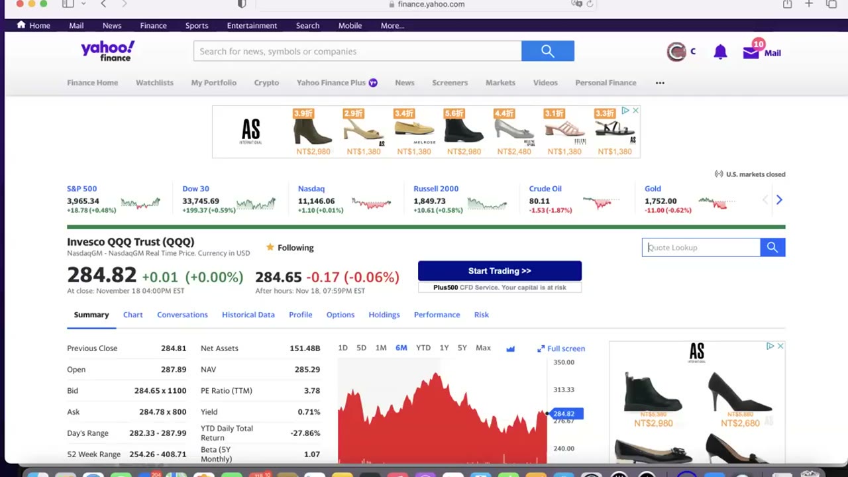Click Safari back navigation arrow
Viewport: 848px width, 477px height.
pos(103,4)
